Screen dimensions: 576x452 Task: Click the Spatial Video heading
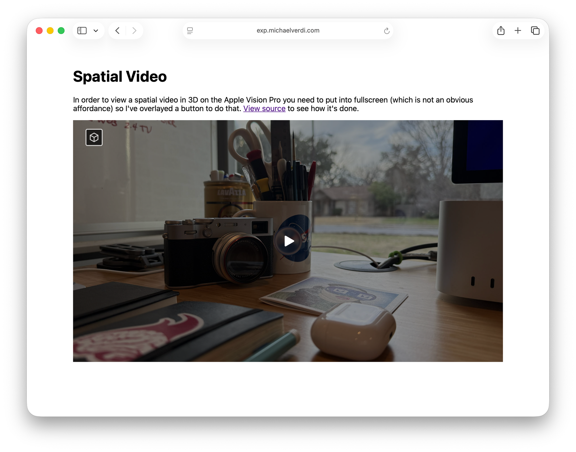[120, 77]
